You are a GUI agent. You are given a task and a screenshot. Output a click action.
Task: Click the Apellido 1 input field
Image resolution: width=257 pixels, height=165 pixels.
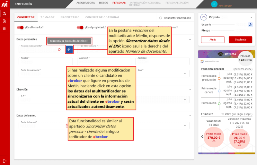104,61
